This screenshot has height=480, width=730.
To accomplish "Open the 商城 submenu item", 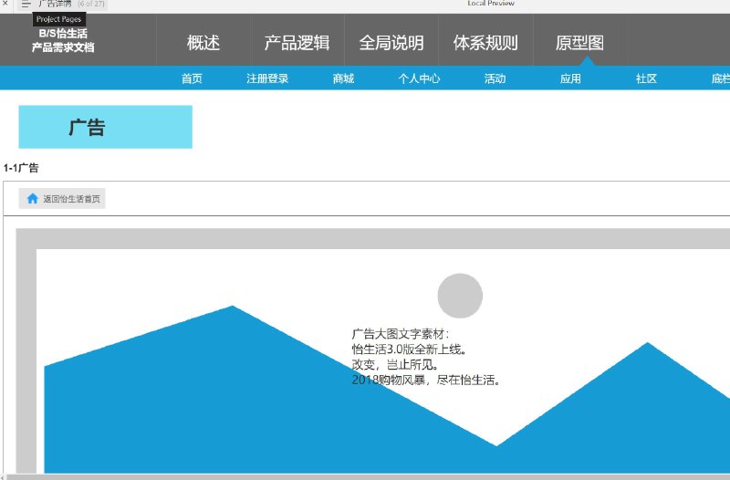I will tap(344, 78).
